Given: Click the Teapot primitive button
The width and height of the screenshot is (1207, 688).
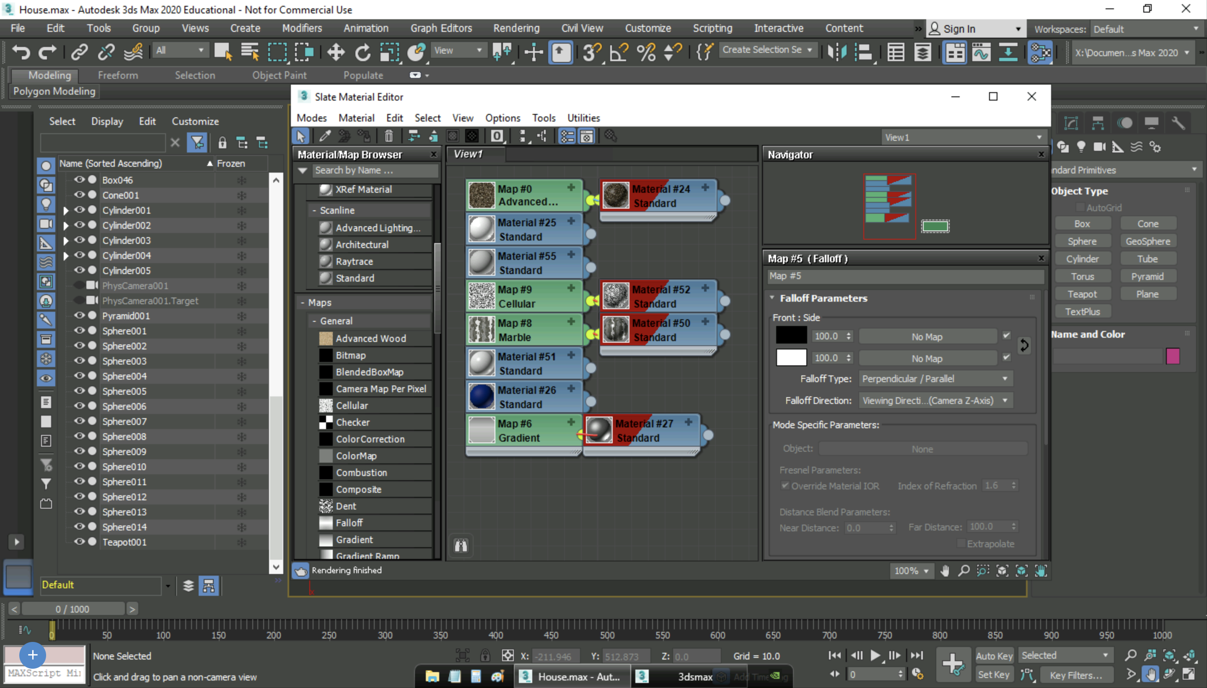Looking at the screenshot, I should pyautogui.click(x=1082, y=294).
